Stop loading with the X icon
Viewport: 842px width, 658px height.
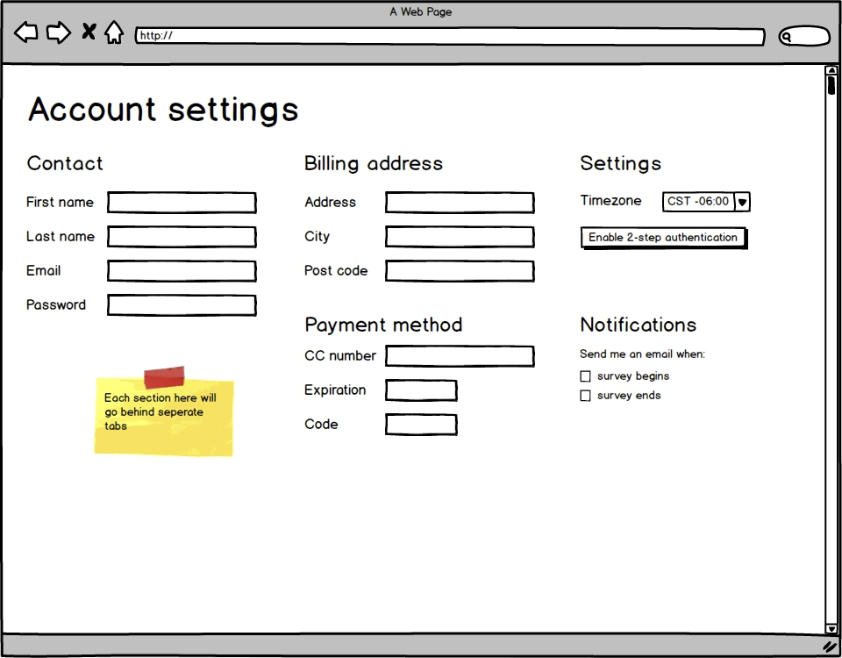[x=89, y=32]
